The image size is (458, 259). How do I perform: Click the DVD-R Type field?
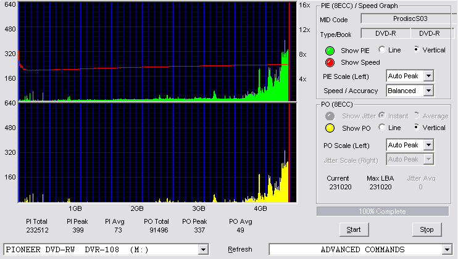pos(386,33)
